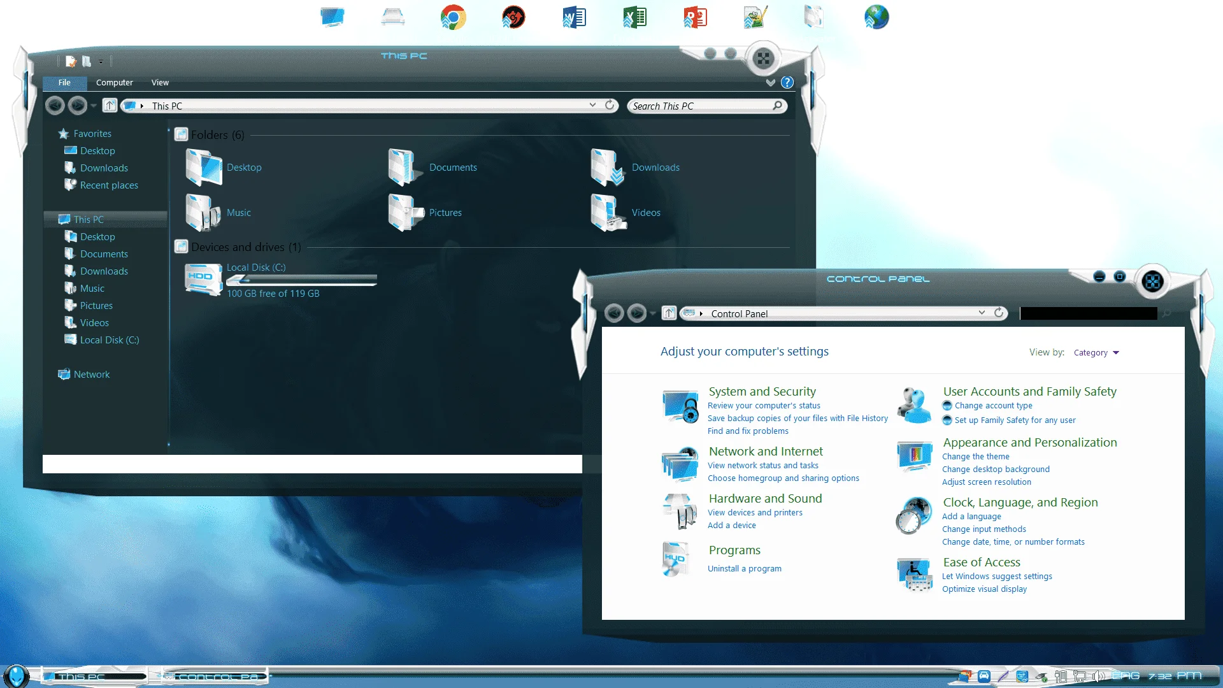Open the Downloads folder in the main pane
The width and height of the screenshot is (1223, 688).
[608, 167]
